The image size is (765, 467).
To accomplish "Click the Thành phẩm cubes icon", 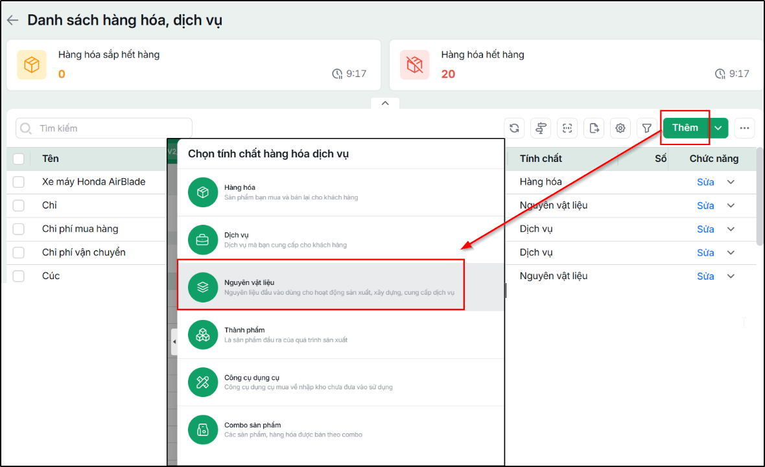I will pos(203,335).
